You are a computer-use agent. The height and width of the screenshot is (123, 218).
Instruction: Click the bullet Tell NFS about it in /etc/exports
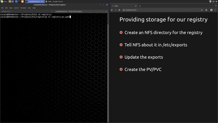coord(156,45)
